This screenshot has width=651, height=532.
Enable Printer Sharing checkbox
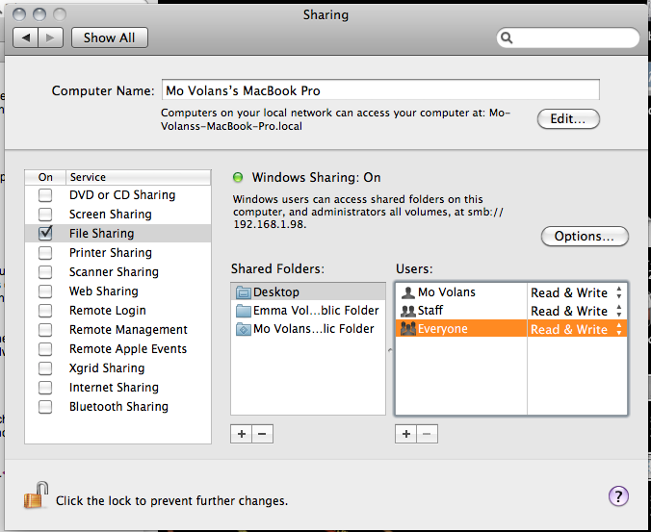45,252
